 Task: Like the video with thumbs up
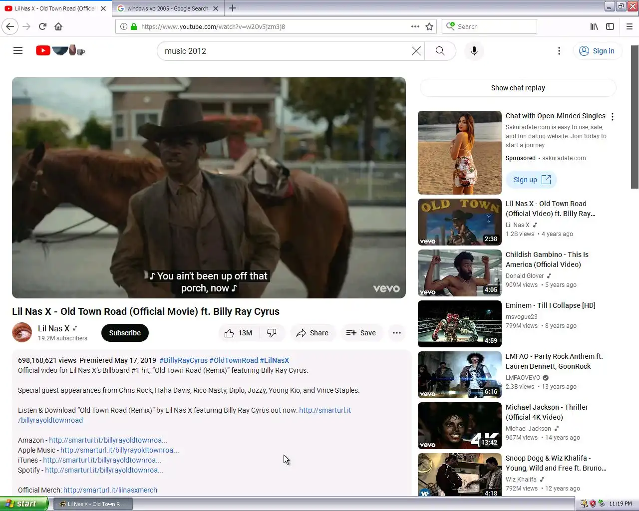(x=239, y=333)
